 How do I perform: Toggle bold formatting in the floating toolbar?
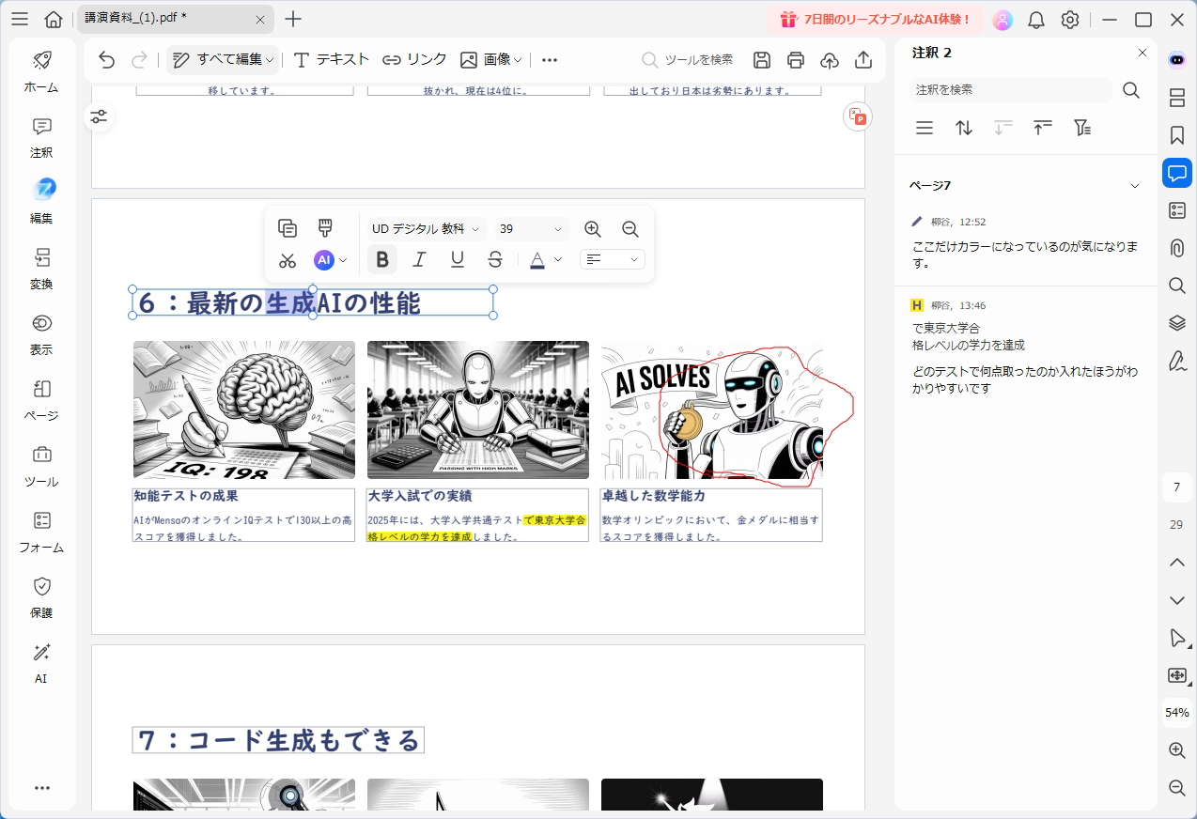pos(381,260)
